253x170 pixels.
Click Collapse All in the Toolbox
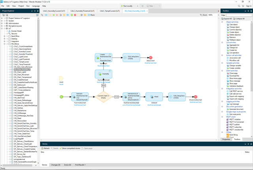(x=239, y=19)
